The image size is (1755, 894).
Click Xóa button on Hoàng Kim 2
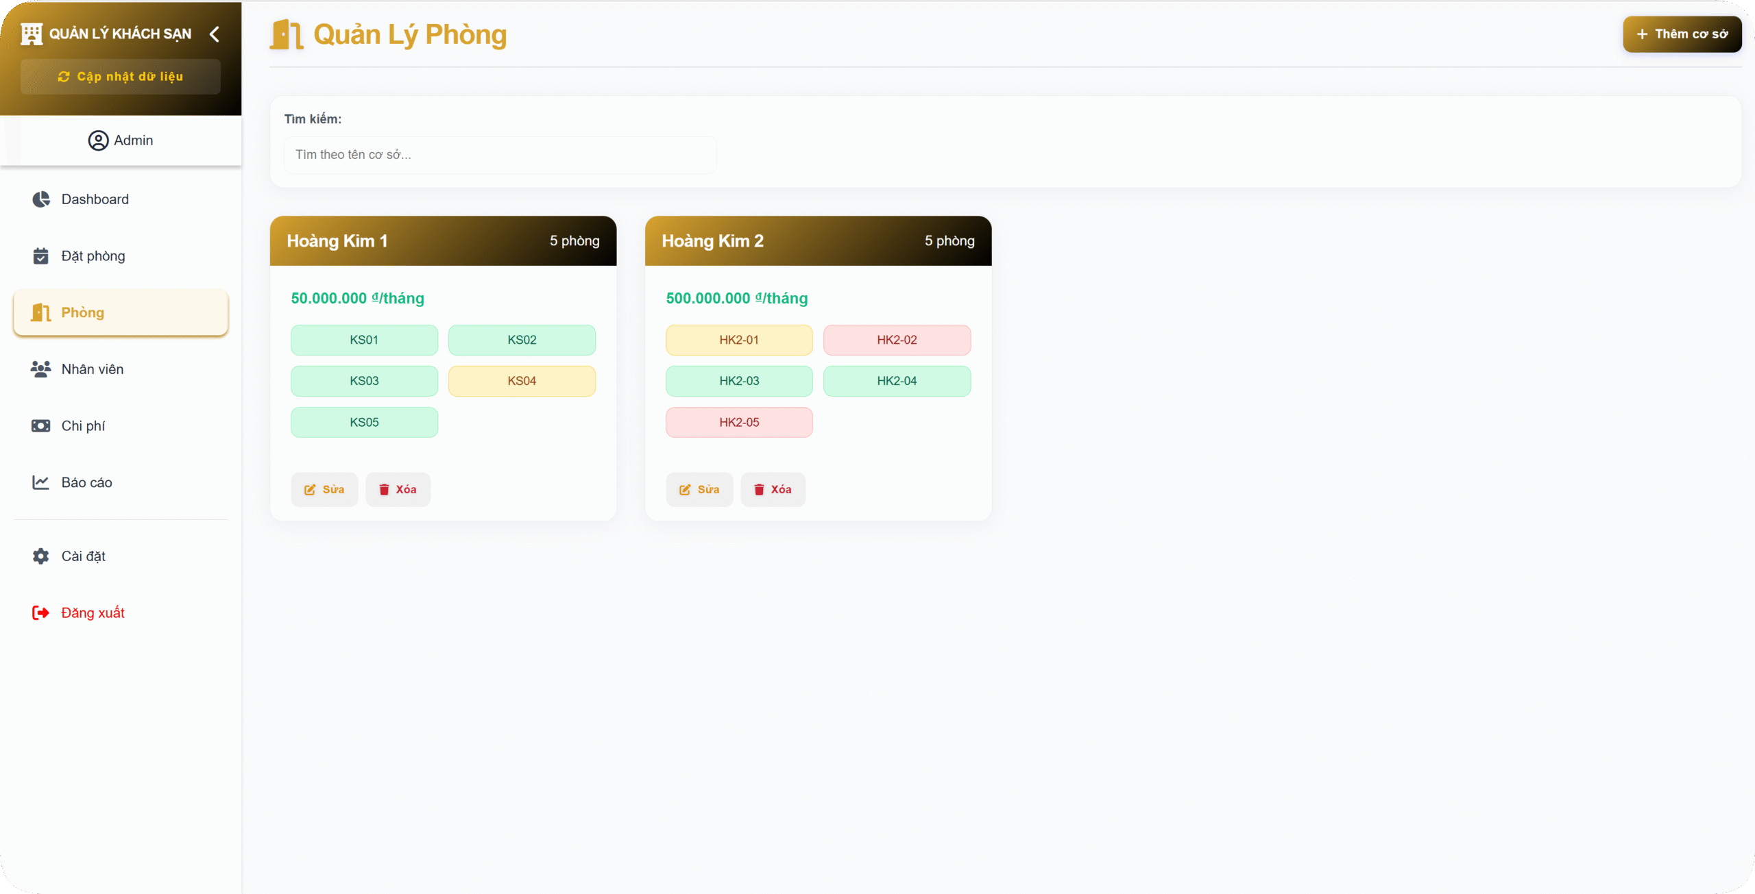pos(773,490)
